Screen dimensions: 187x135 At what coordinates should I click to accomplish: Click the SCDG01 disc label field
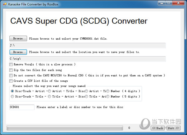(x=22, y=107)
